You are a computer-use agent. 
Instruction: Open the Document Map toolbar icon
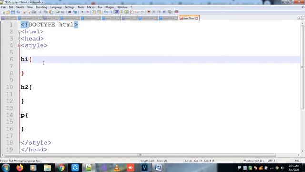[x=126, y=12]
